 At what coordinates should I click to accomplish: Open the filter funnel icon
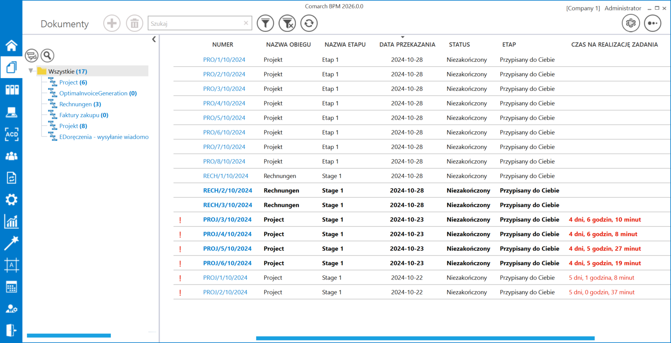265,24
